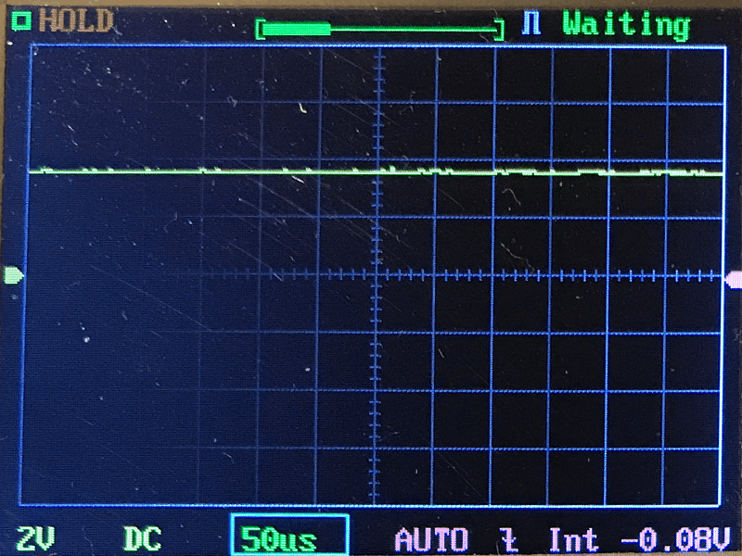This screenshot has width=742, height=556.
Task: Click the trigger edge slope icon
Action: pyautogui.click(x=507, y=538)
